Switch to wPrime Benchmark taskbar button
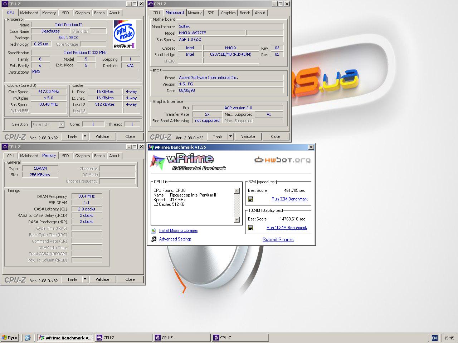458x343 pixels. click(x=65, y=338)
